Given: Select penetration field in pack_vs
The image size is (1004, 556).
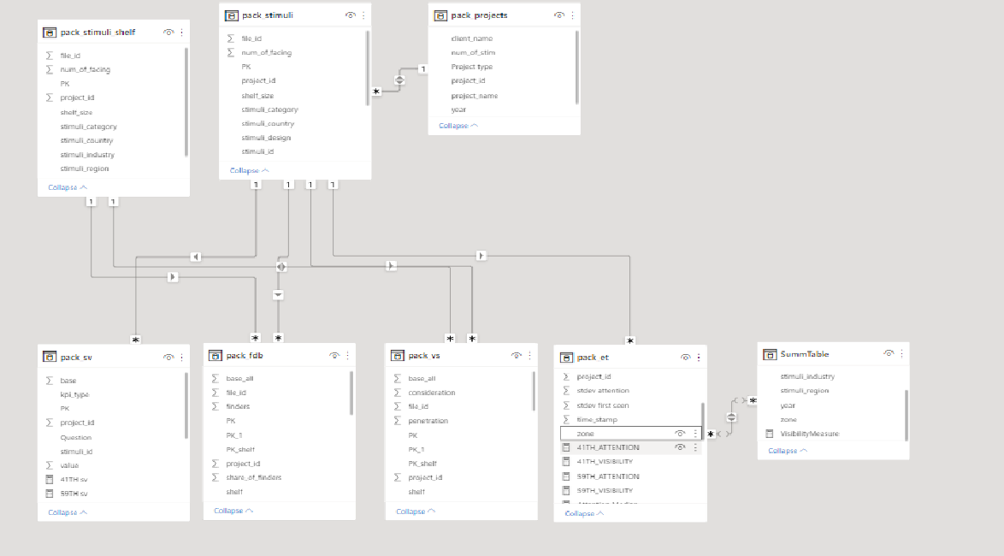Looking at the screenshot, I should [428, 421].
